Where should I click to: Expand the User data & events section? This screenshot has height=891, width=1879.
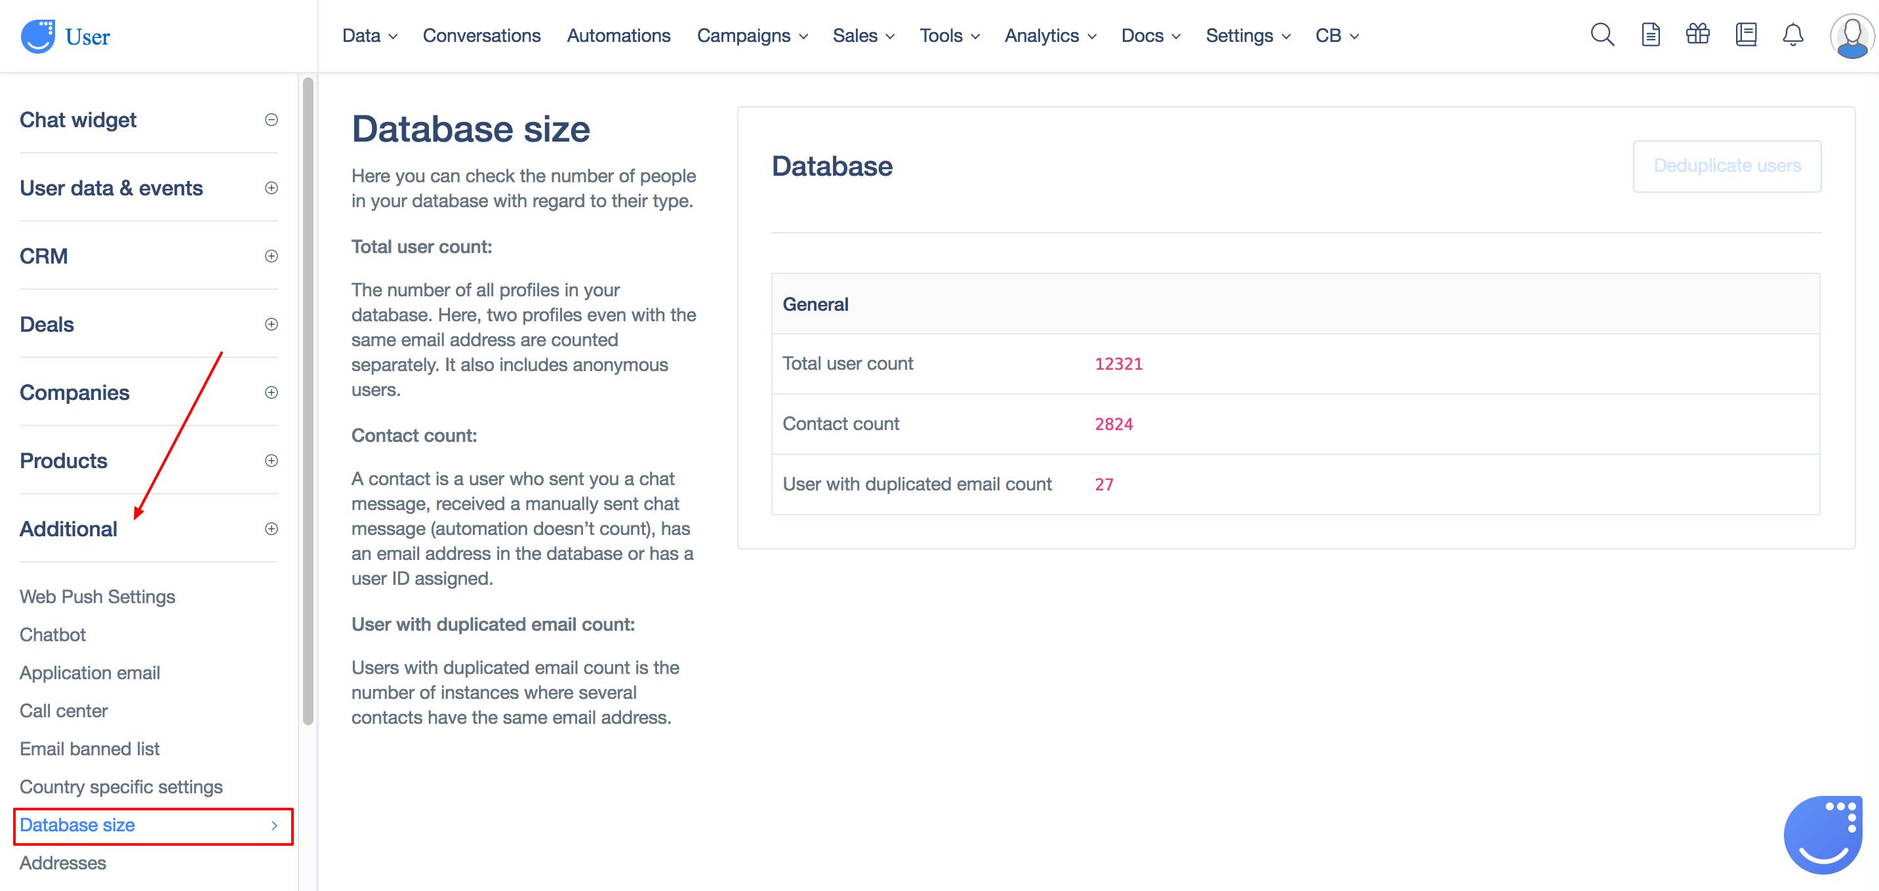pyautogui.click(x=272, y=188)
